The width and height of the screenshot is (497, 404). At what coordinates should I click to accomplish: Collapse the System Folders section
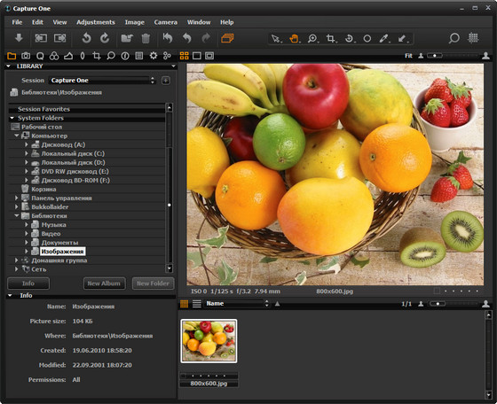[x=12, y=118]
